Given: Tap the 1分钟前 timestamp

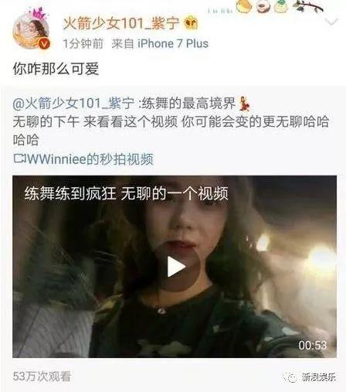Looking at the screenshot, I should [x=83, y=43].
